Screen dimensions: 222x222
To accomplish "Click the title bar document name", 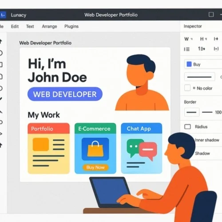I will coord(111,15).
